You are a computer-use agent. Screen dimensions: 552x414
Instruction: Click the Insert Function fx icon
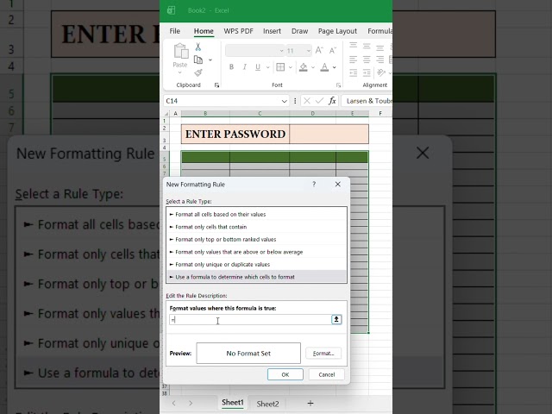point(332,101)
